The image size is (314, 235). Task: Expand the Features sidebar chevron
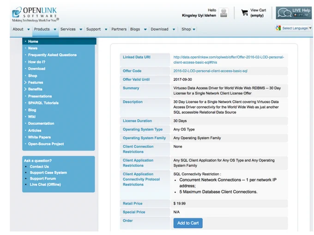coord(25,83)
